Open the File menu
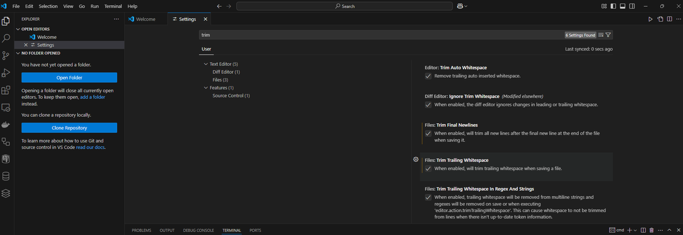This screenshot has width=683, height=235. 15,6
